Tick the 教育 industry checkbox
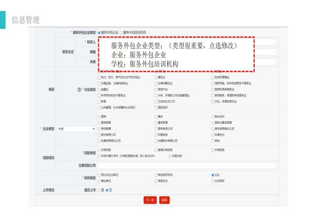 pyautogui.click(x=100, y=102)
